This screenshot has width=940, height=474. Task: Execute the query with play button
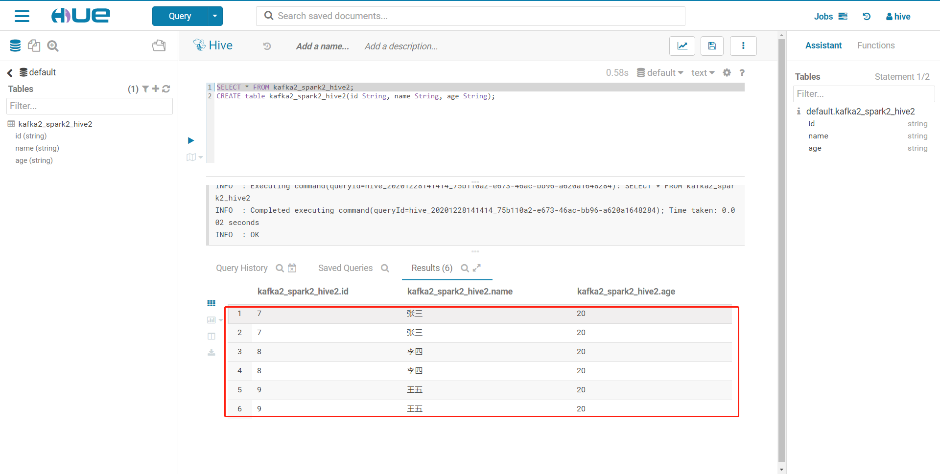click(191, 140)
